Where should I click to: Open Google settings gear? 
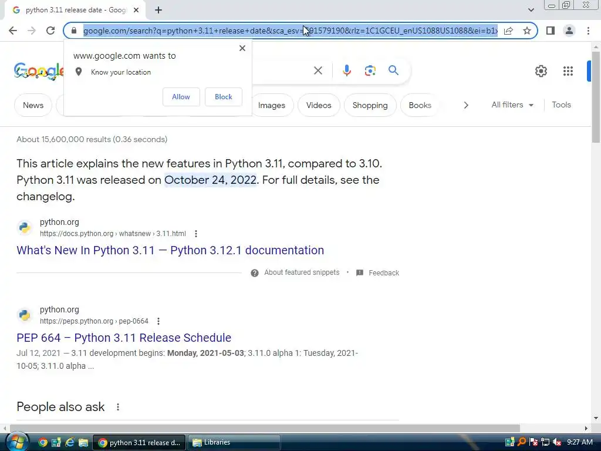tap(541, 71)
